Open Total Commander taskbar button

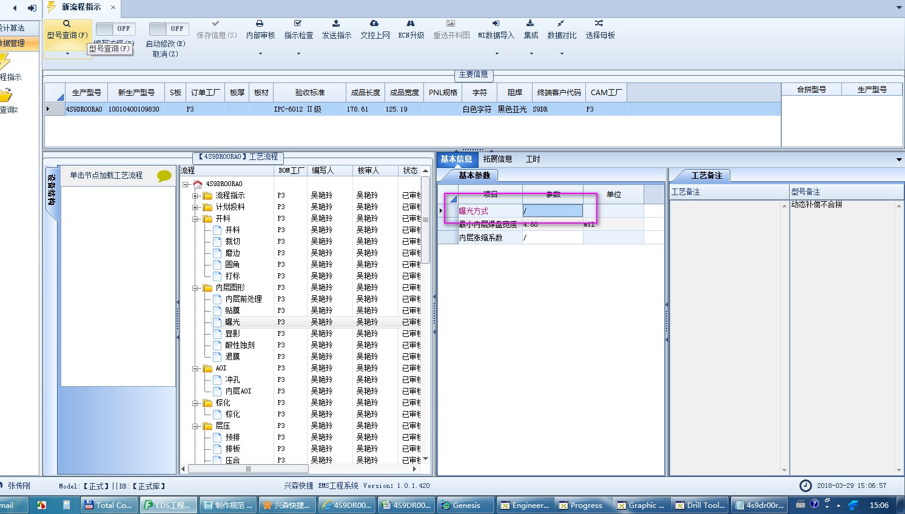point(109,505)
